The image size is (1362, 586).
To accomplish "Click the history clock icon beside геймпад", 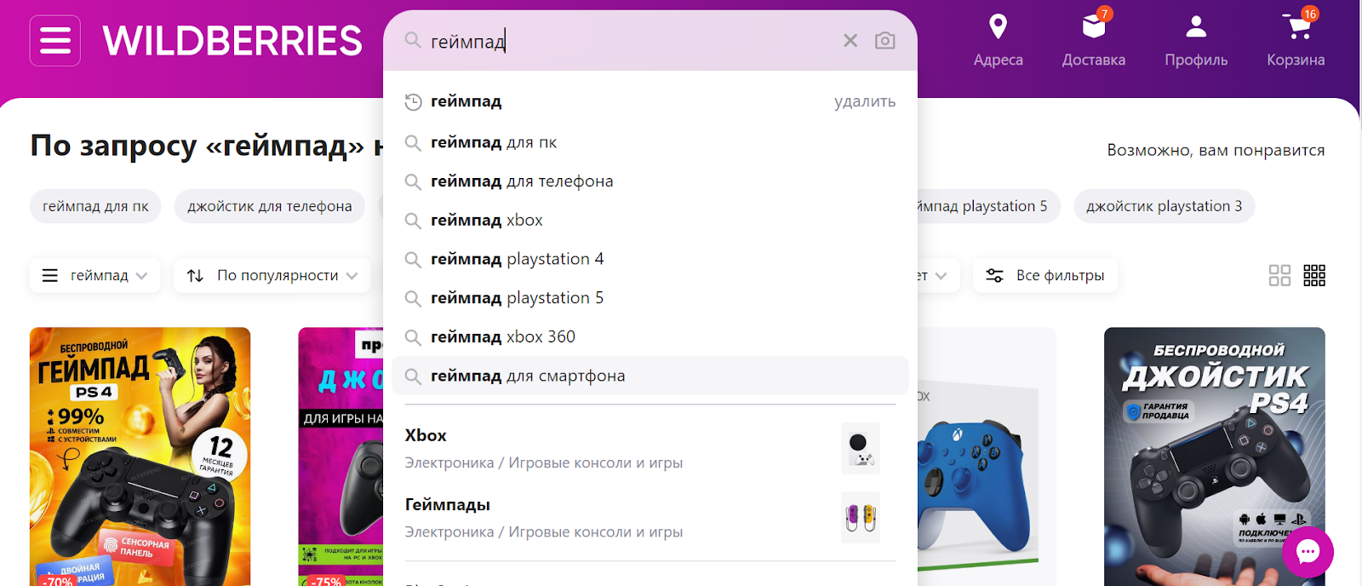I will point(413,102).
